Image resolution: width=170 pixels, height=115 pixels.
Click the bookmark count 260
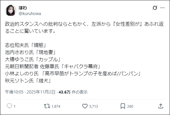130,106
